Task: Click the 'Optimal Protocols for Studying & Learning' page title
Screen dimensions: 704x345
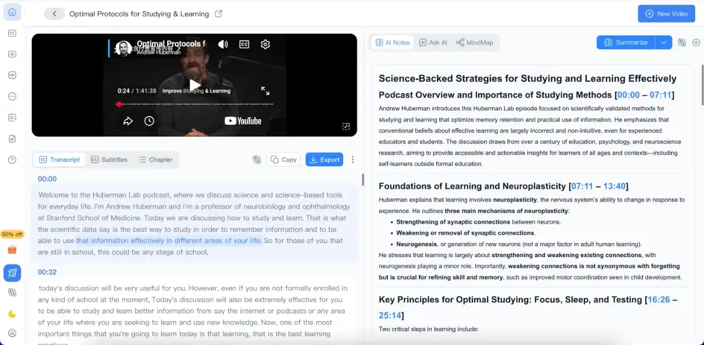Action: [139, 13]
